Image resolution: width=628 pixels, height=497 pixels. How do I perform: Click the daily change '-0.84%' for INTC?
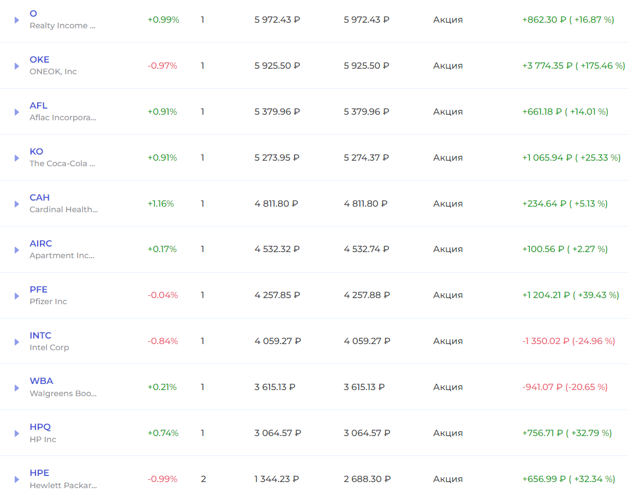[163, 341]
